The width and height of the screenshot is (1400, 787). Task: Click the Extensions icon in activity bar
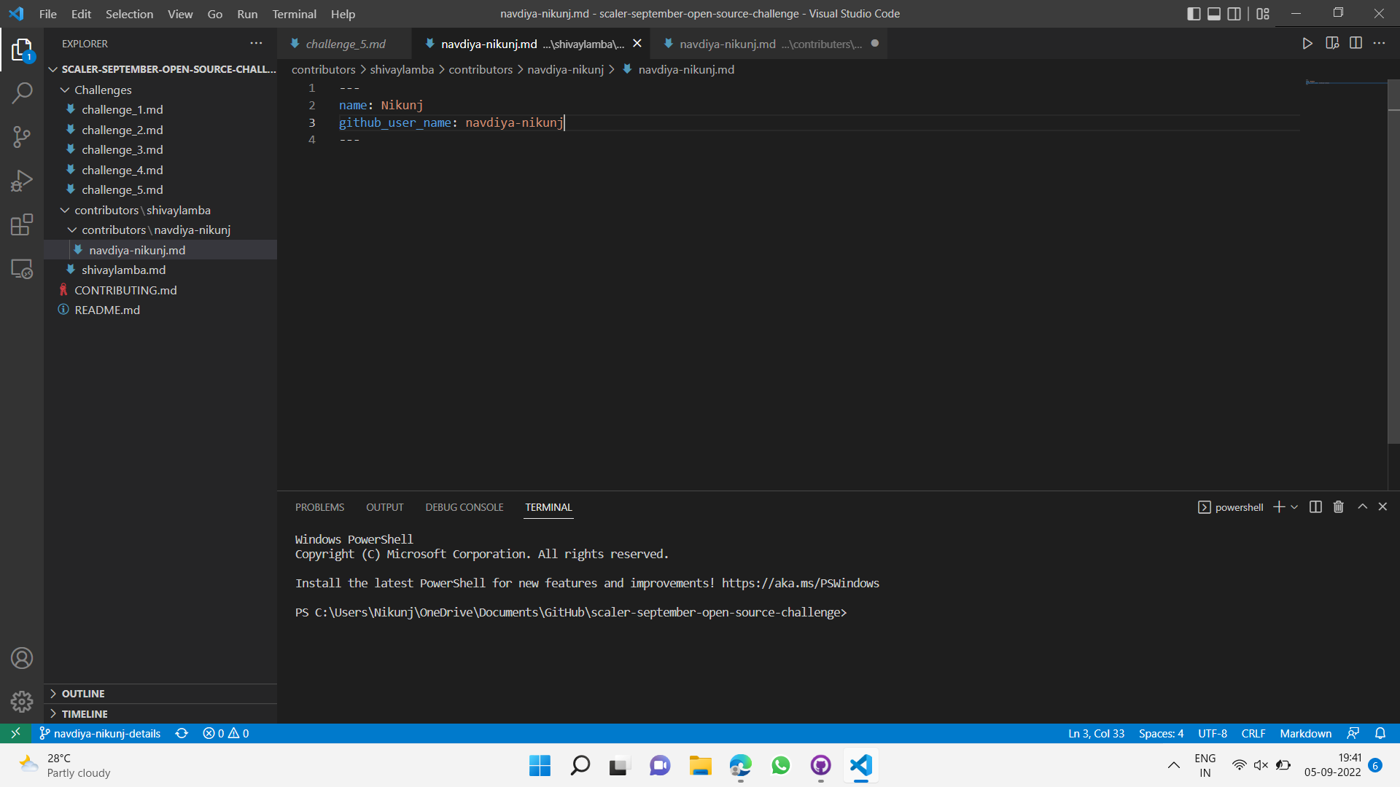(x=21, y=224)
